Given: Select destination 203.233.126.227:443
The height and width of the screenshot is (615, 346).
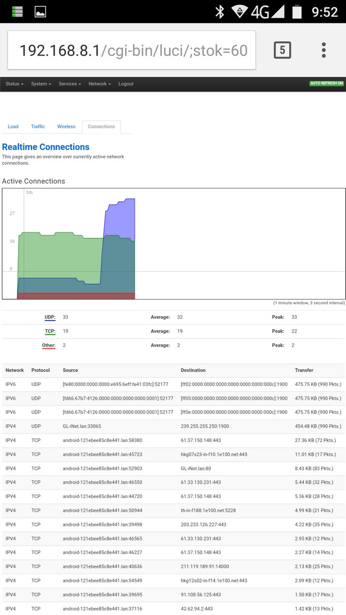Looking at the screenshot, I should [x=203, y=524].
